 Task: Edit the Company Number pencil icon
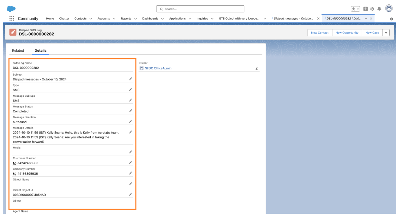click(x=130, y=173)
